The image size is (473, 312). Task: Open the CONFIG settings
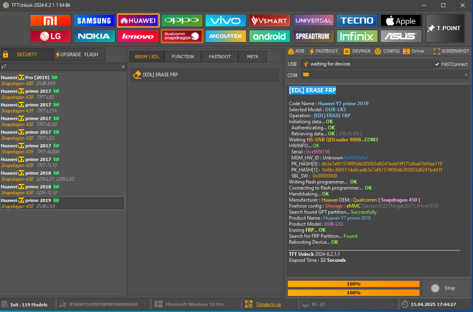coord(387,51)
